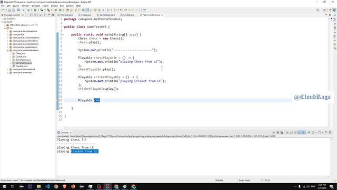Viewport: 337px width, 190px height.
Task: Open the Edit menu
Action: [8, 6]
